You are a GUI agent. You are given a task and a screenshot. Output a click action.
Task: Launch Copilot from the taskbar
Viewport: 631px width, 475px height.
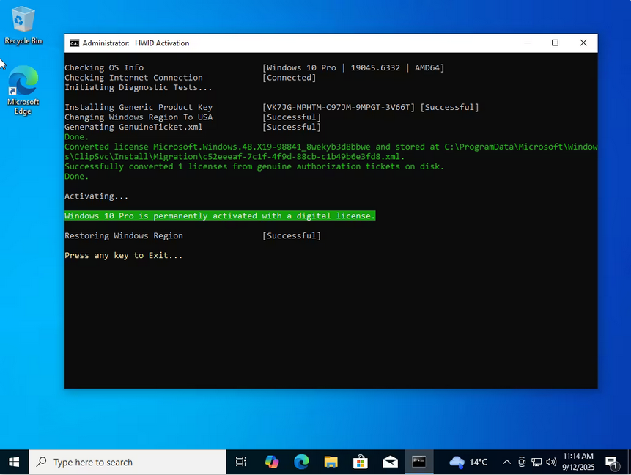coord(272,462)
